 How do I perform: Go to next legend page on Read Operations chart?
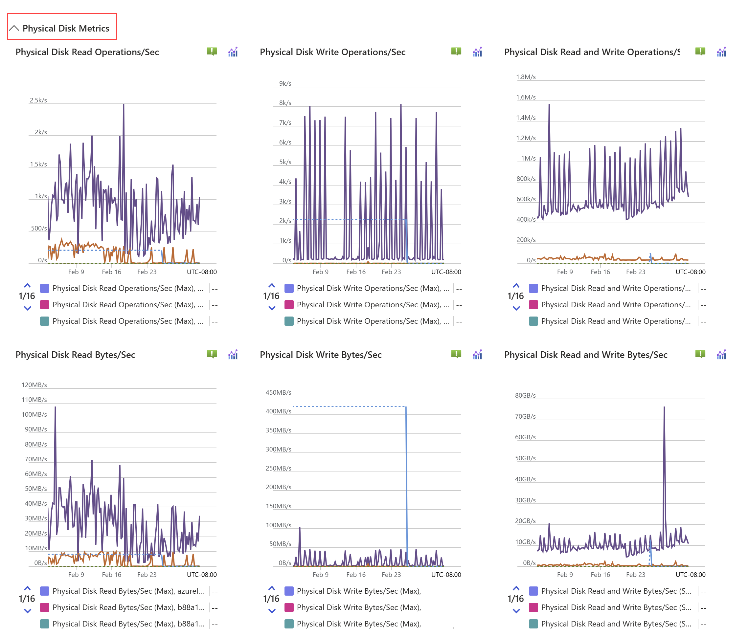28,308
